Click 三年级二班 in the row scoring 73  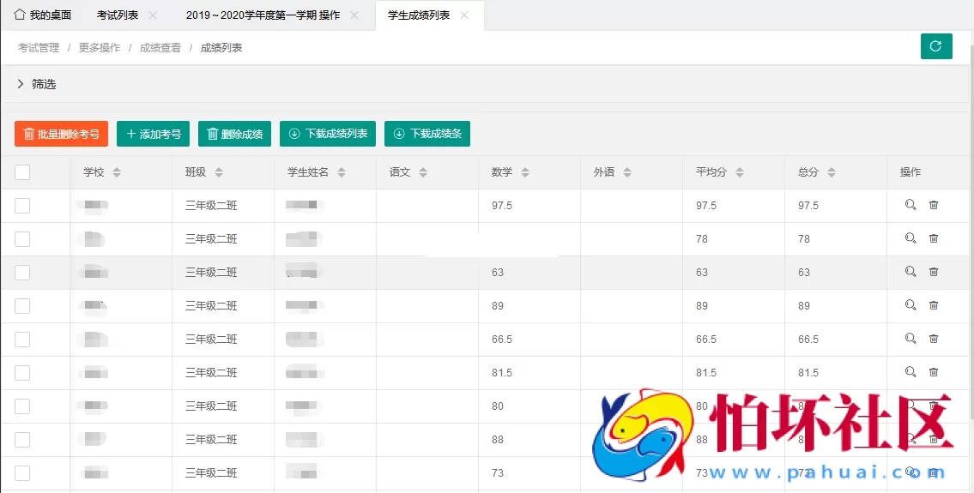(211, 473)
